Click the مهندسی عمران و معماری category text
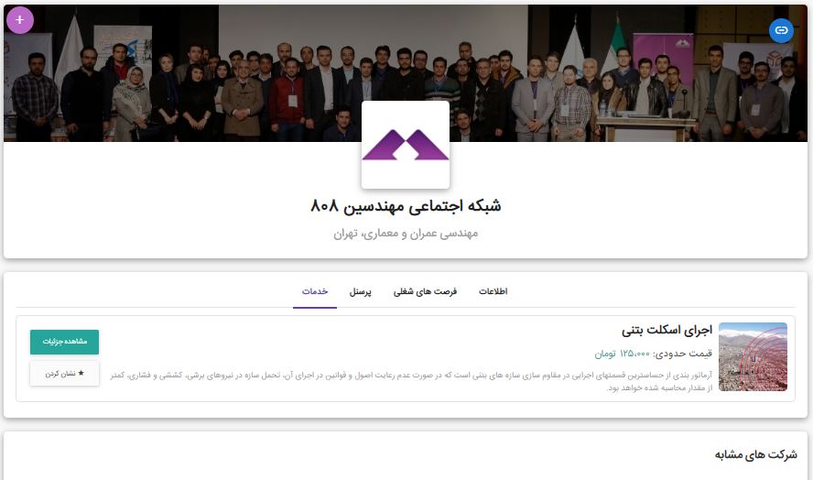The image size is (813, 480). pos(418,234)
